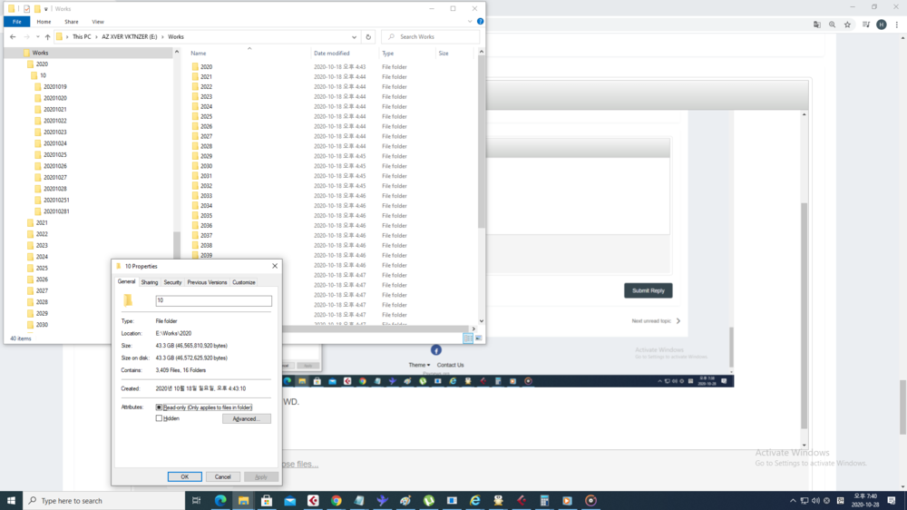This screenshot has width=907, height=510.
Task: Click the Windows Start button
Action: [12, 500]
